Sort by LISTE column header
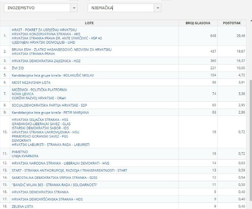Viewport: 252px width, 209px height. pos(89,23)
